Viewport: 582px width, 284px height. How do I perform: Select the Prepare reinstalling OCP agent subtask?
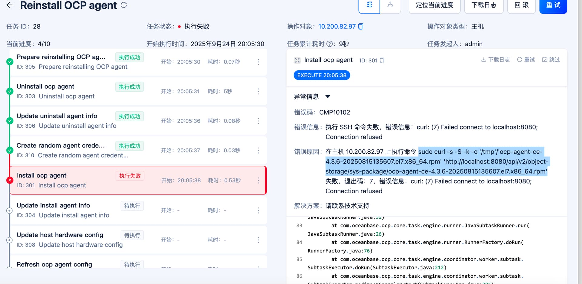click(x=138, y=62)
